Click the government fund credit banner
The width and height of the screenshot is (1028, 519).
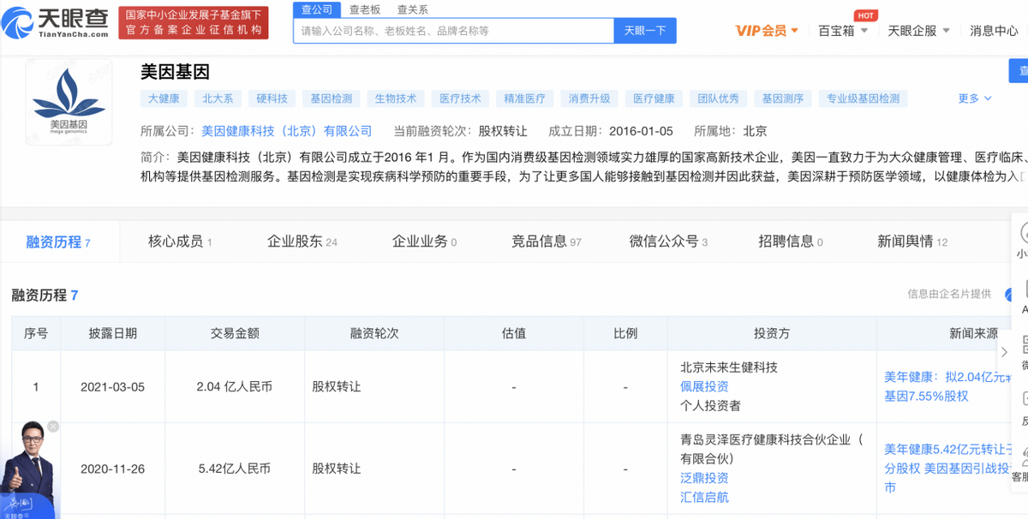(192, 22)
